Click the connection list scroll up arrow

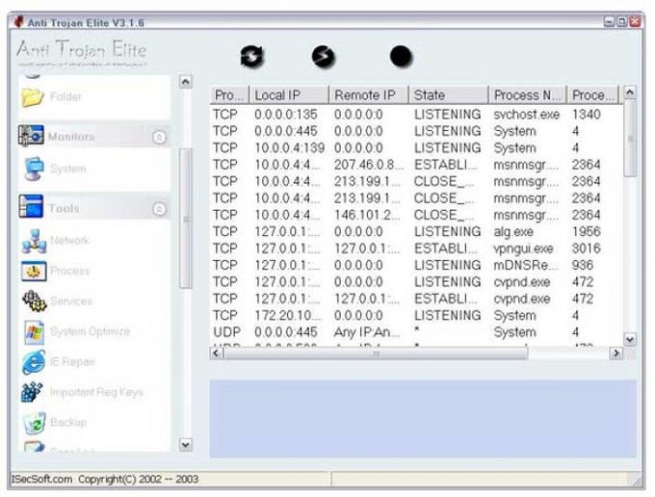630,92
